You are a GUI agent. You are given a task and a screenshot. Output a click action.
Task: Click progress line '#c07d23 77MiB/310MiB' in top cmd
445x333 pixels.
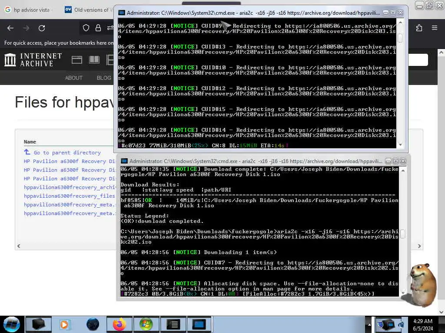pyautogui.click(x=203, y=146)
